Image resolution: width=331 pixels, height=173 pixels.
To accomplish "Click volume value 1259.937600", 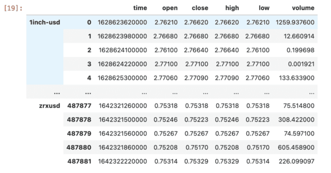I will click(x=295, y=22).
